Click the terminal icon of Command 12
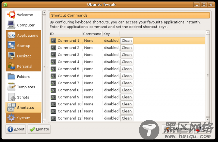The image size is (218, 142). tap(53, 119)
